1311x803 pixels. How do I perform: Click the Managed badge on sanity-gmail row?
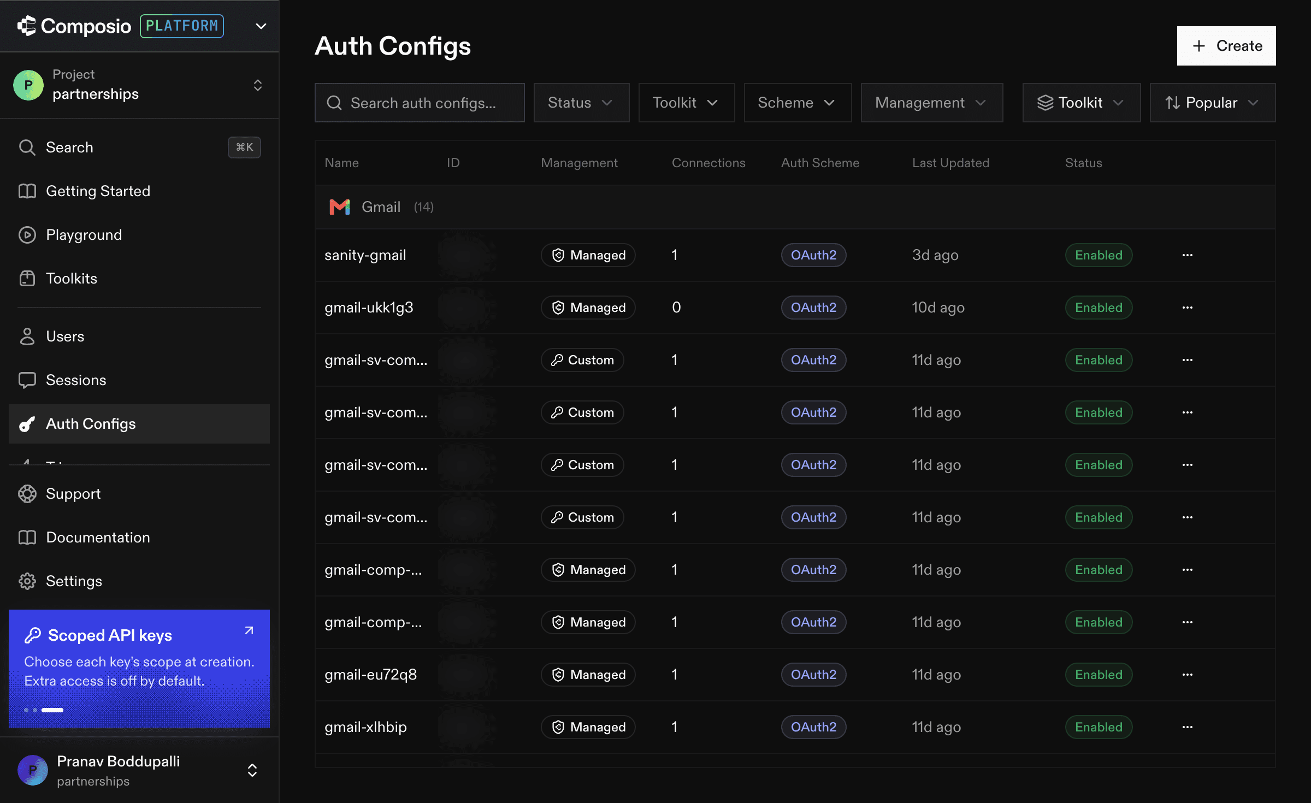pyautogui.click(x=588, y=255)
